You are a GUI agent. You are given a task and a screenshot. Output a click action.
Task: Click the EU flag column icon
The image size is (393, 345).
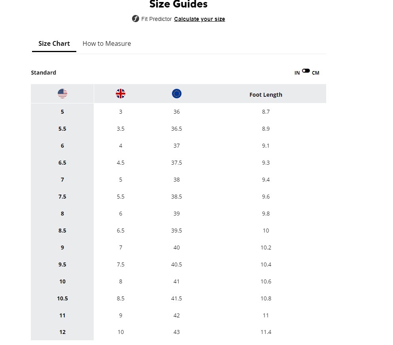[x=177, y=94]
